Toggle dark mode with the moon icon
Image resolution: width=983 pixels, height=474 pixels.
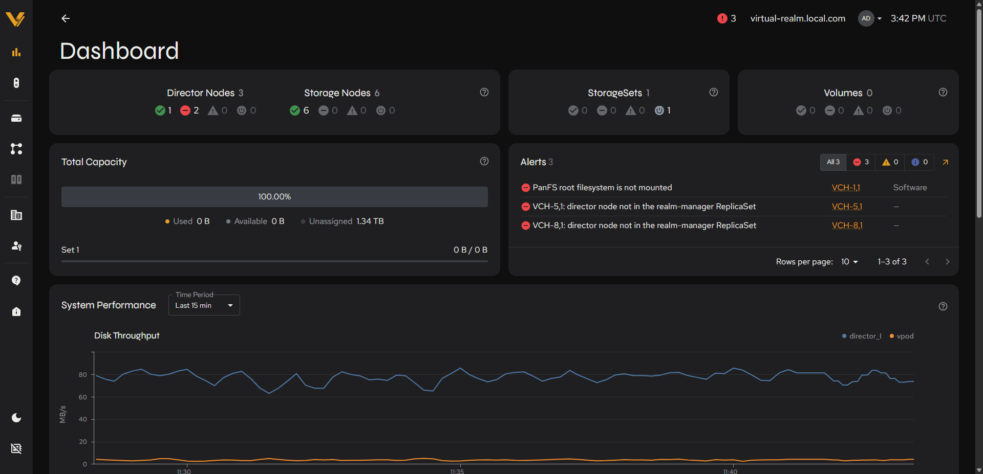click(x=16, y=418)
